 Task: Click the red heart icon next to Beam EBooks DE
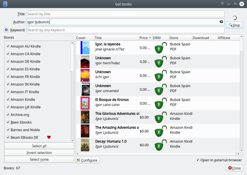click(49, 137)
